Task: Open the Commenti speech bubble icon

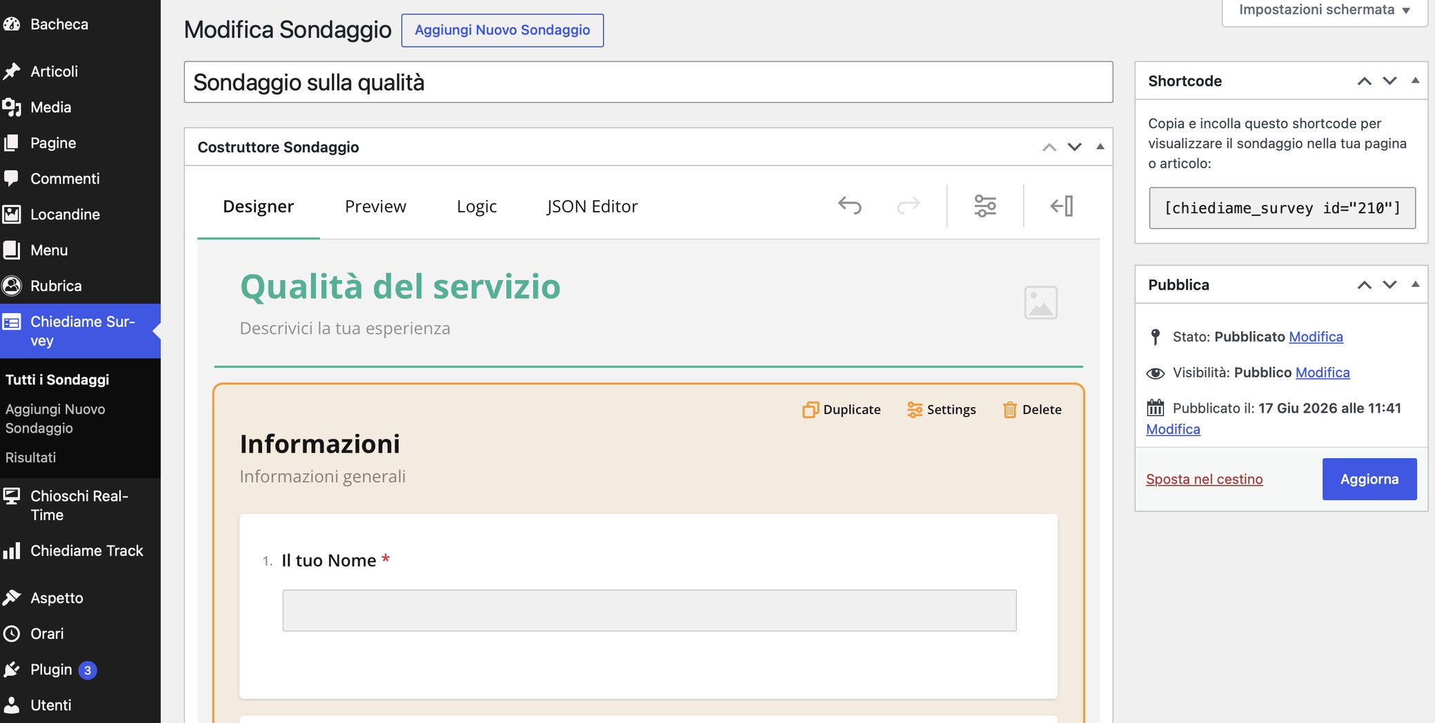Action: [12, 179]
